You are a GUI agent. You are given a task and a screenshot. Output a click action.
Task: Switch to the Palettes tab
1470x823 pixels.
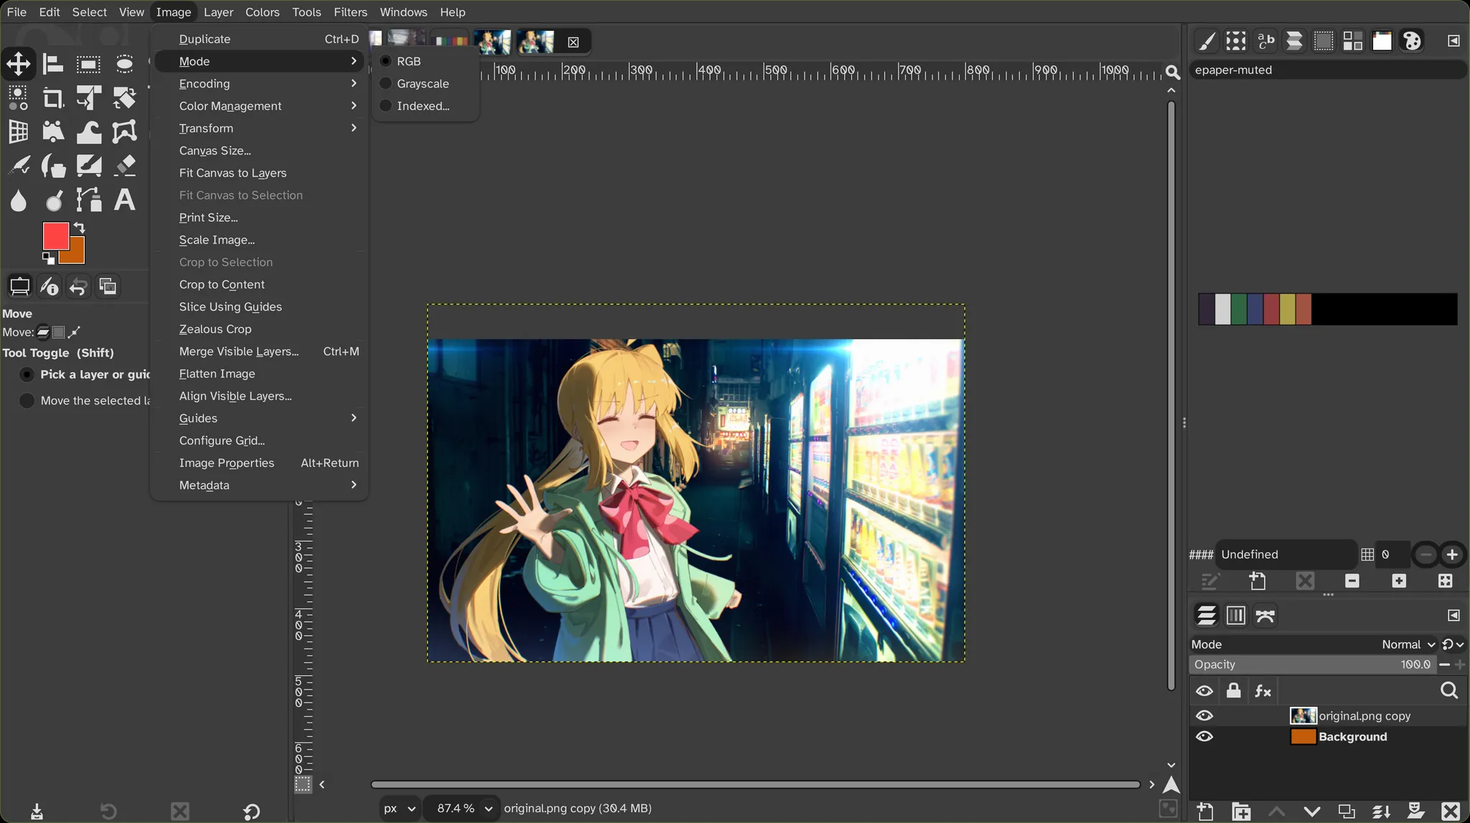[x=1412, y=41]
